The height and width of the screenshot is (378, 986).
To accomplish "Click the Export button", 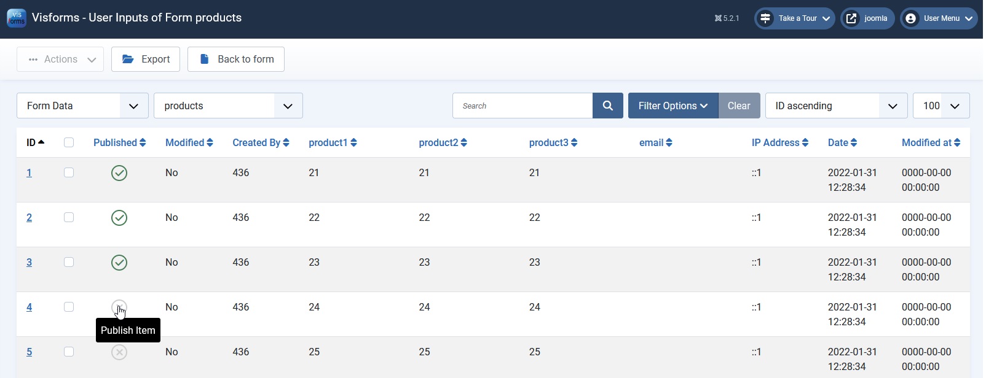I will click(146, 60).
